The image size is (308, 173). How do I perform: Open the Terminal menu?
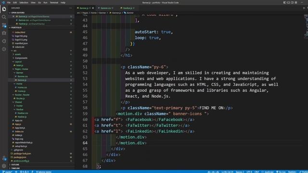[x=54, y=2]
